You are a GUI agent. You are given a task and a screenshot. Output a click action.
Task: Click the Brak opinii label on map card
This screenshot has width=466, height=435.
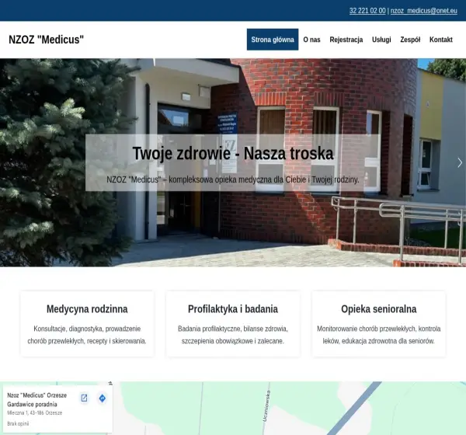[18, 423]
